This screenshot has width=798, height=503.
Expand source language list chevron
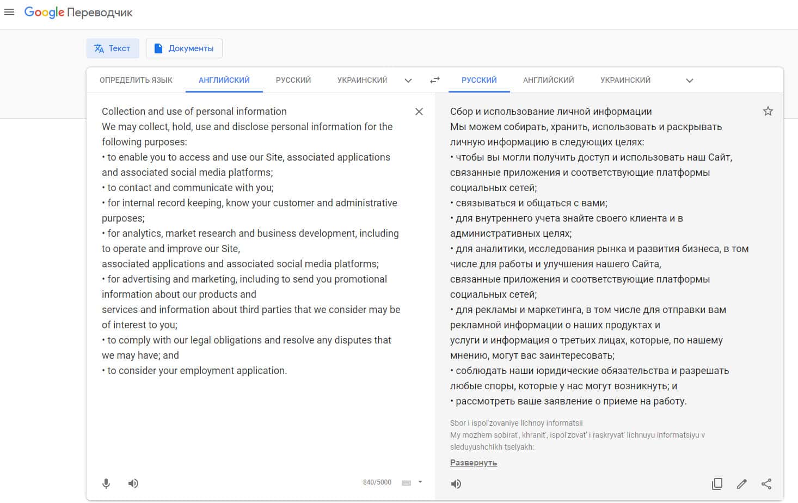click(x=408, y=81)
